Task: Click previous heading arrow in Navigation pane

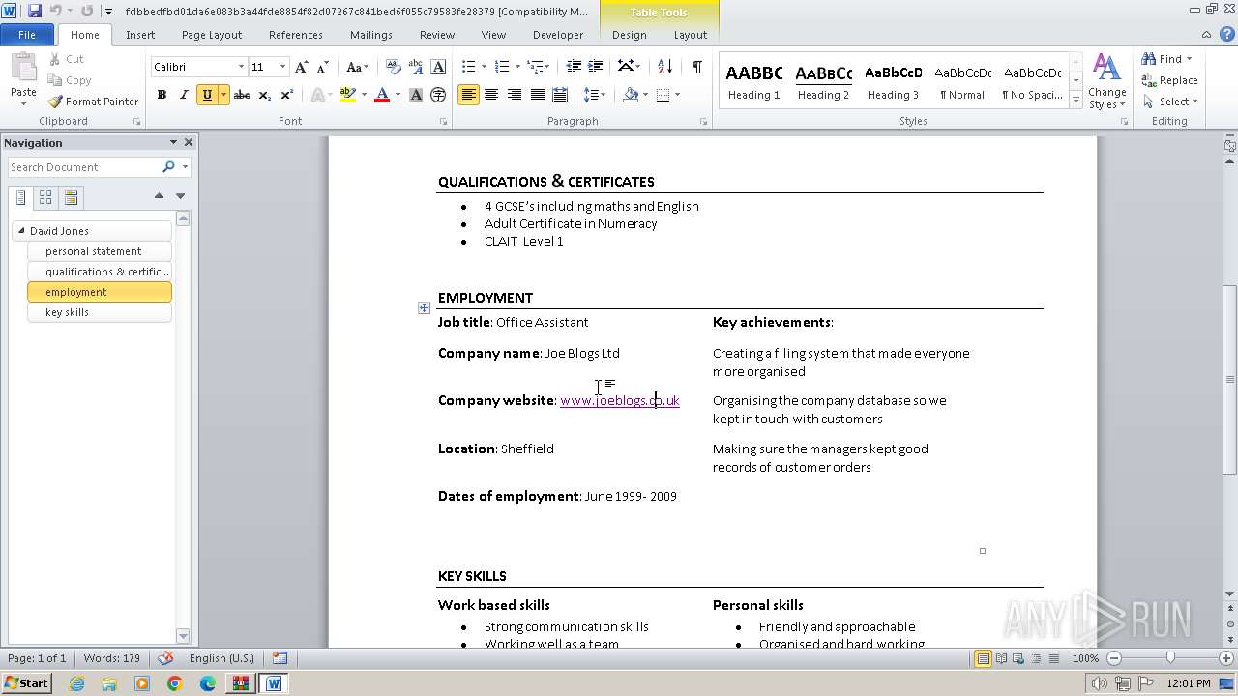Action: [159, 196]
